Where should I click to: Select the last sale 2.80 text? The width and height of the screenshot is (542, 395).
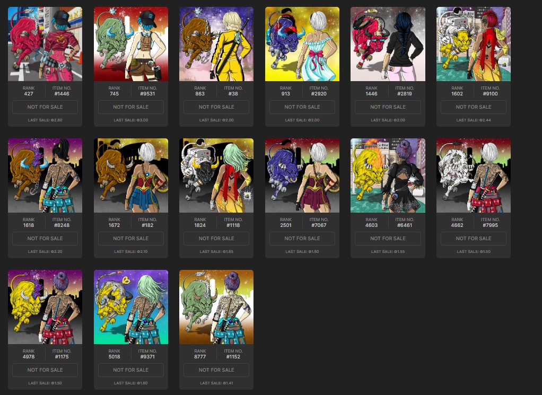click(x=45, y=120)
